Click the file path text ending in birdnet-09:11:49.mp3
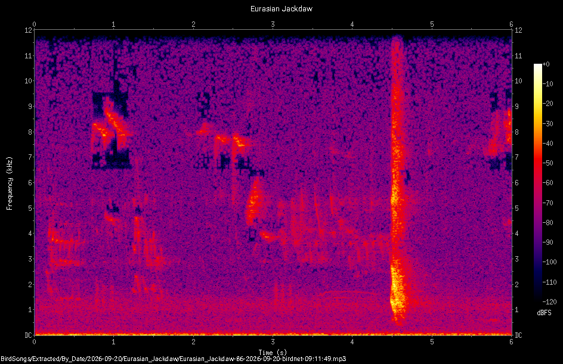This screenshot has height=364, width=563. click(x=174, y=359)
